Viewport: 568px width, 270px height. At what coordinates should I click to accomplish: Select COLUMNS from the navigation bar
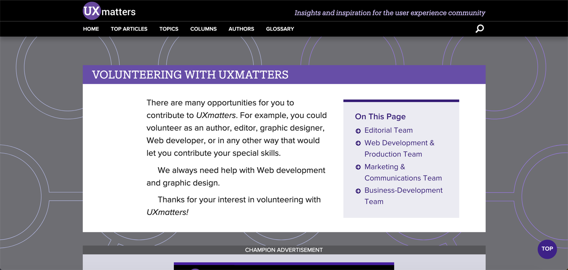click(203, 29)
